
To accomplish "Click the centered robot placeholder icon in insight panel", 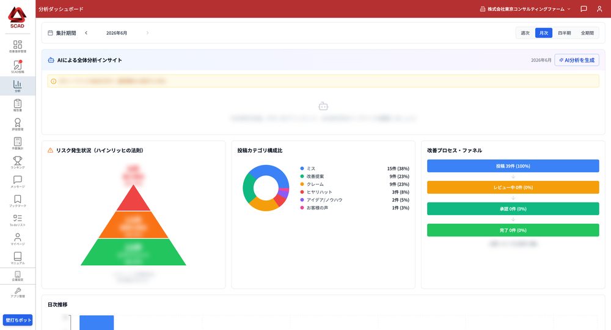I will [323, 106].
